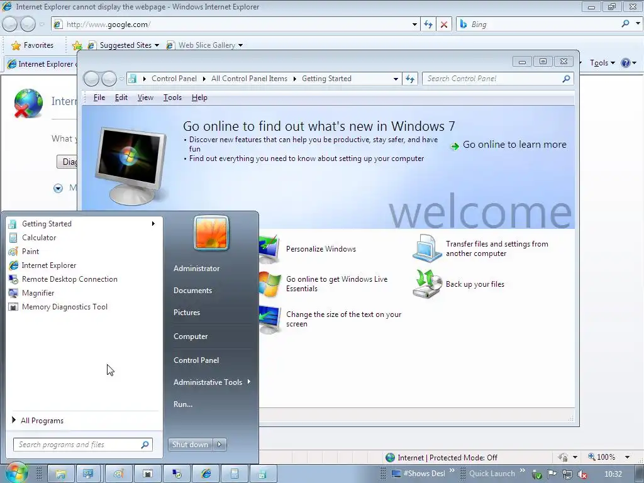
Task: Open Control Panel's Tools menu
Action: pyautogui.click(x=172, y=97)
